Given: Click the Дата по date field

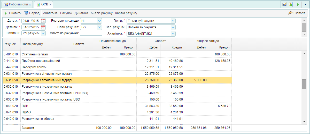Looking at the screenshot, I should [31, 27].
